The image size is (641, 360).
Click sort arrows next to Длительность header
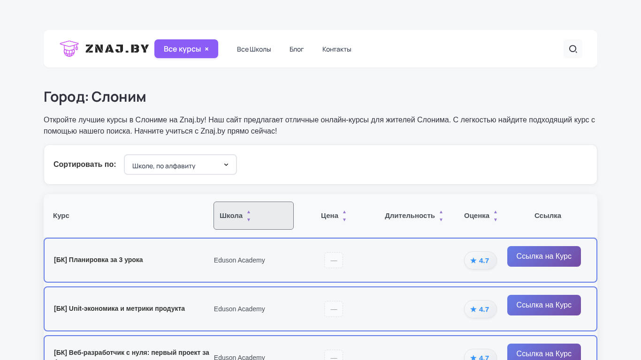[441, 216]
